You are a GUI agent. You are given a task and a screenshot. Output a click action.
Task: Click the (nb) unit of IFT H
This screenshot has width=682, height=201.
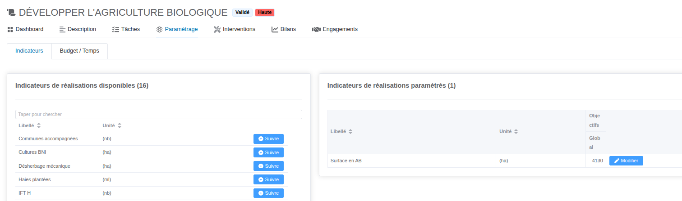107,193
